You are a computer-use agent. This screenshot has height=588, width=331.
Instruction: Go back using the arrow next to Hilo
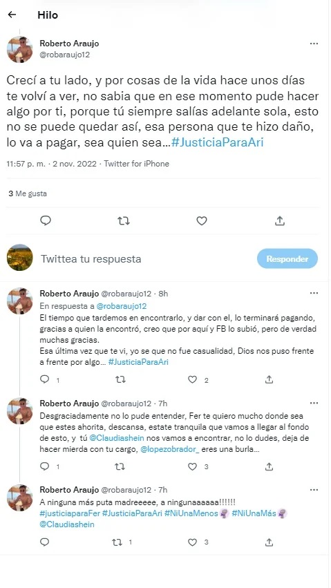(x=12, y=15)
